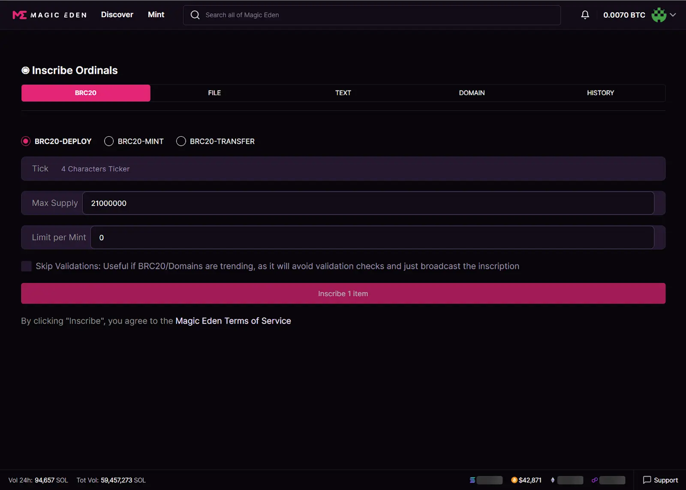Click the Ethereum price icon in footer

click(553, 480)
